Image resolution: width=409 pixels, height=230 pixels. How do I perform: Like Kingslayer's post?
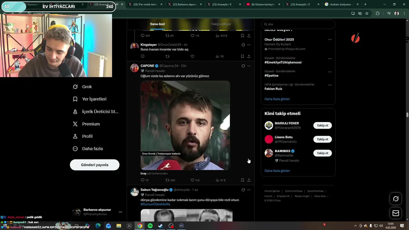(192, 56)
